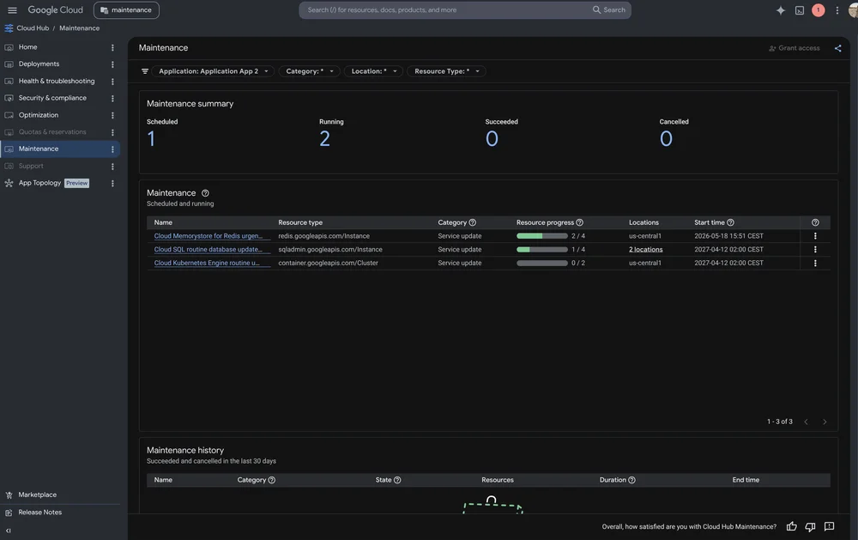The image size is (858, 540).
Task: Activate Cloud Shell terminal icon
Action: coord(800,10)
